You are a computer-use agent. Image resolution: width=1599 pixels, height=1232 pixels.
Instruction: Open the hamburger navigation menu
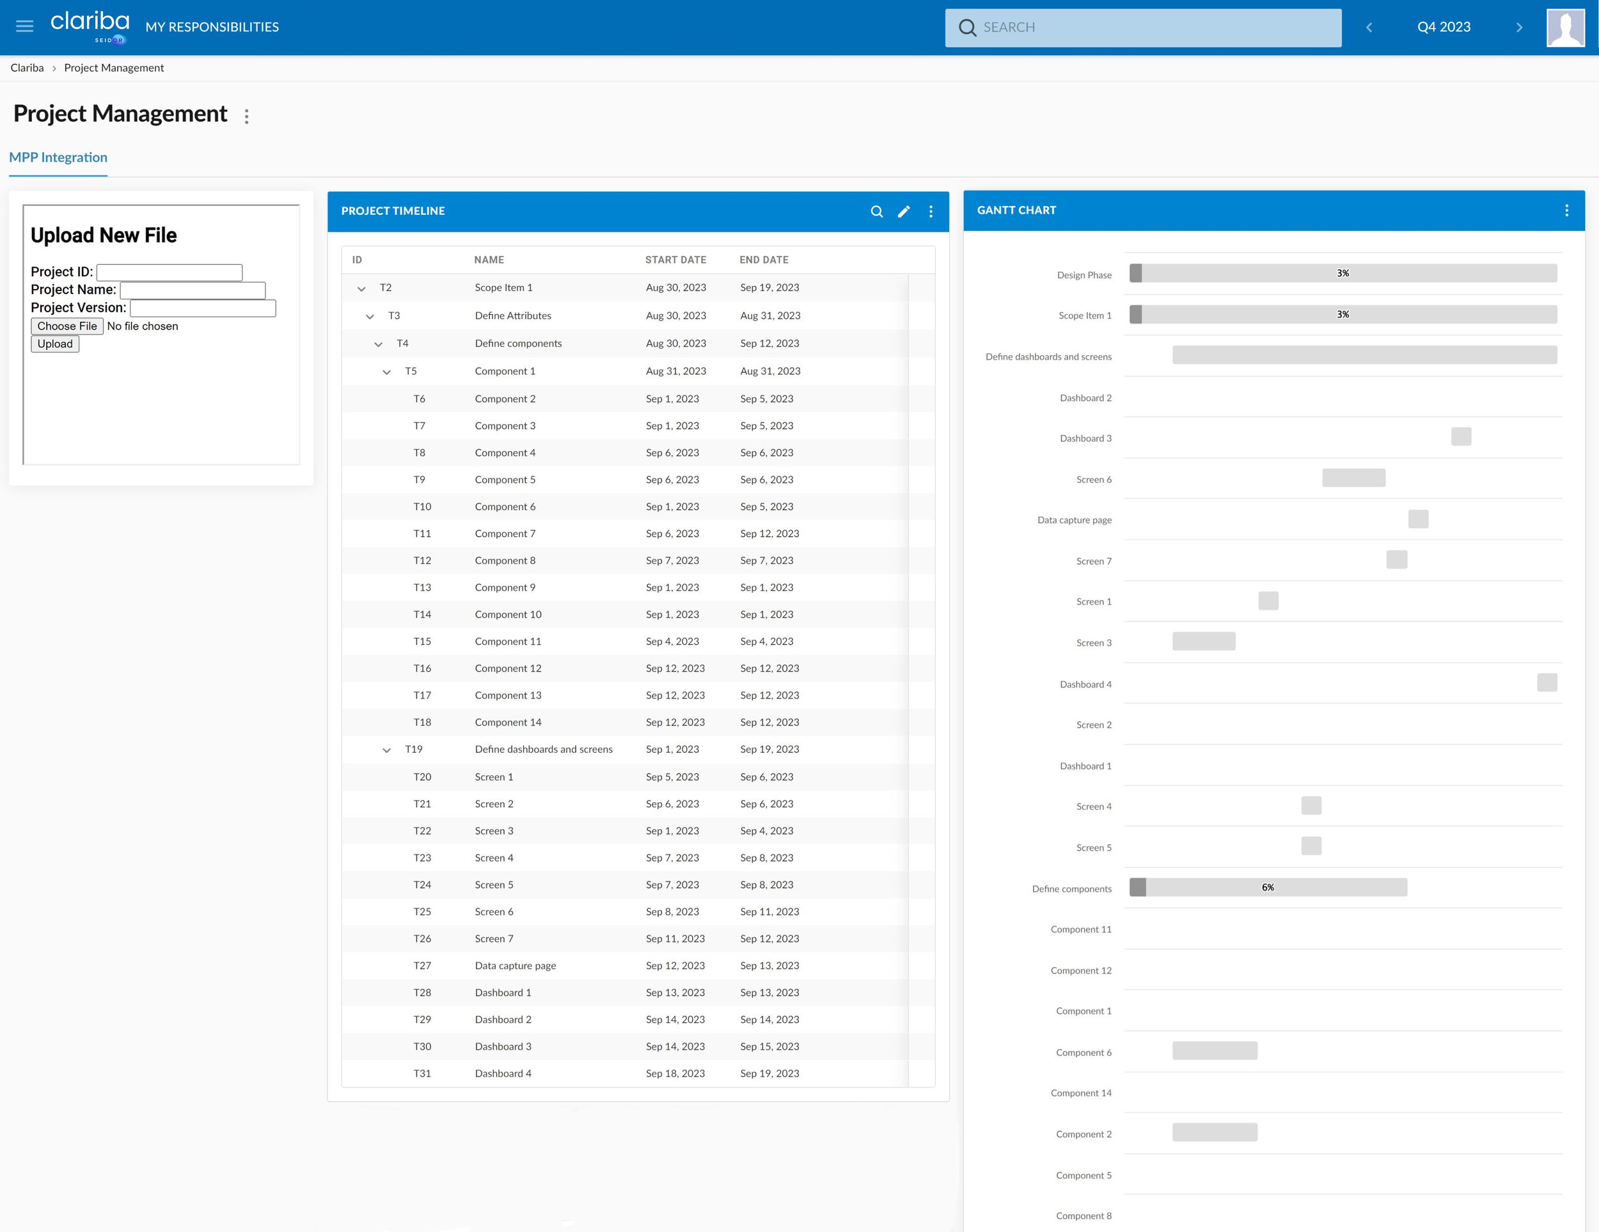pos(24,26)
